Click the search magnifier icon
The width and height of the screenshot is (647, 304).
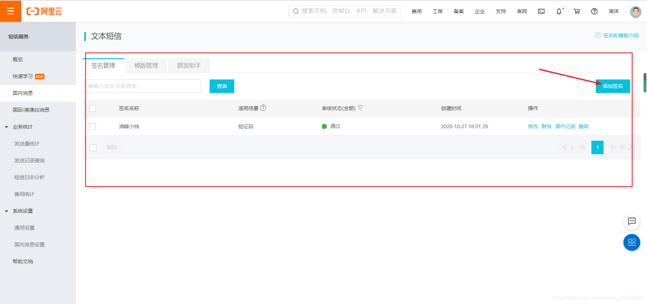click(x=296, y=11)
